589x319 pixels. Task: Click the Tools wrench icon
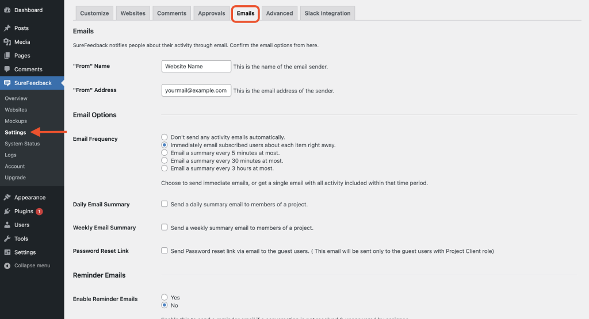7,239
